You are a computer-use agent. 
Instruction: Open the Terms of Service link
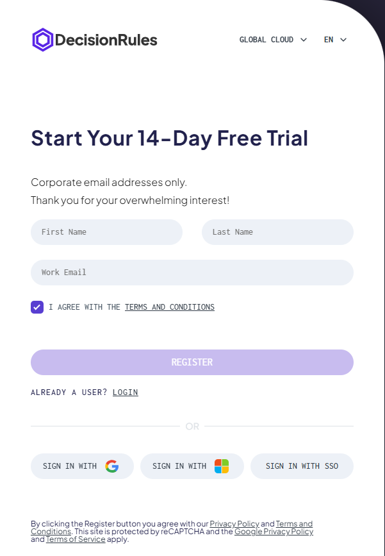click(76, 539)
